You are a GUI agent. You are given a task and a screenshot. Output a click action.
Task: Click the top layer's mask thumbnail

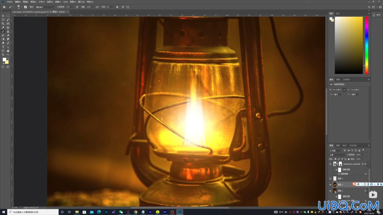click(x=340, y=164)
